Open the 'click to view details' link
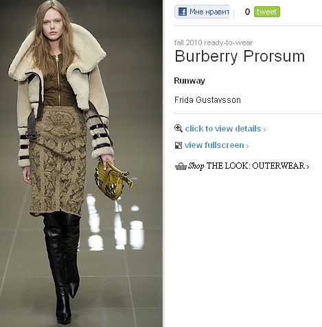This screenshot has height=327, width=322. click(223, 129)
